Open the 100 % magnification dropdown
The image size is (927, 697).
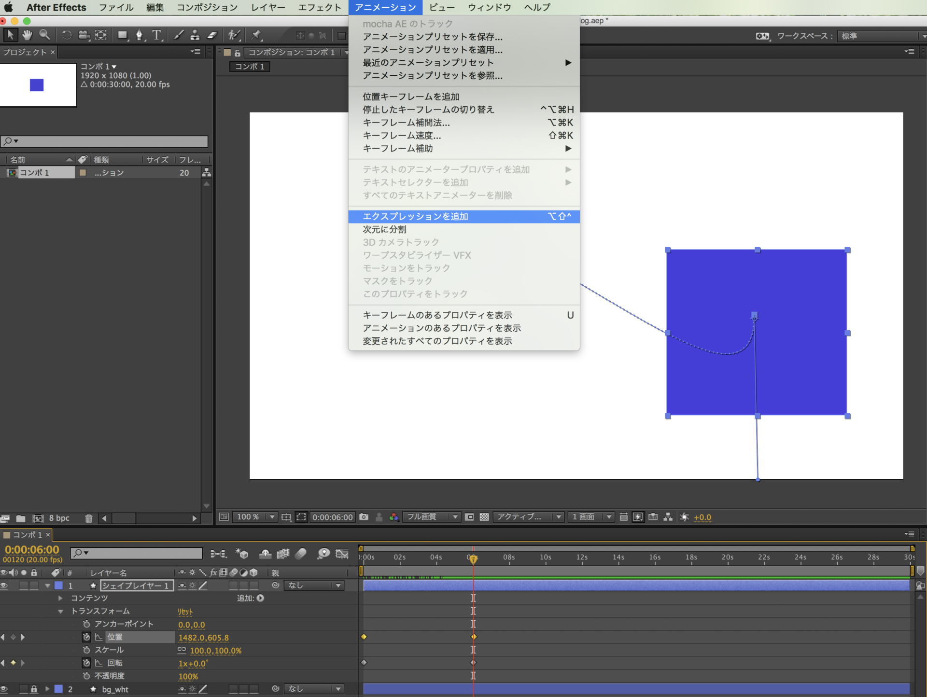point(254,517)
